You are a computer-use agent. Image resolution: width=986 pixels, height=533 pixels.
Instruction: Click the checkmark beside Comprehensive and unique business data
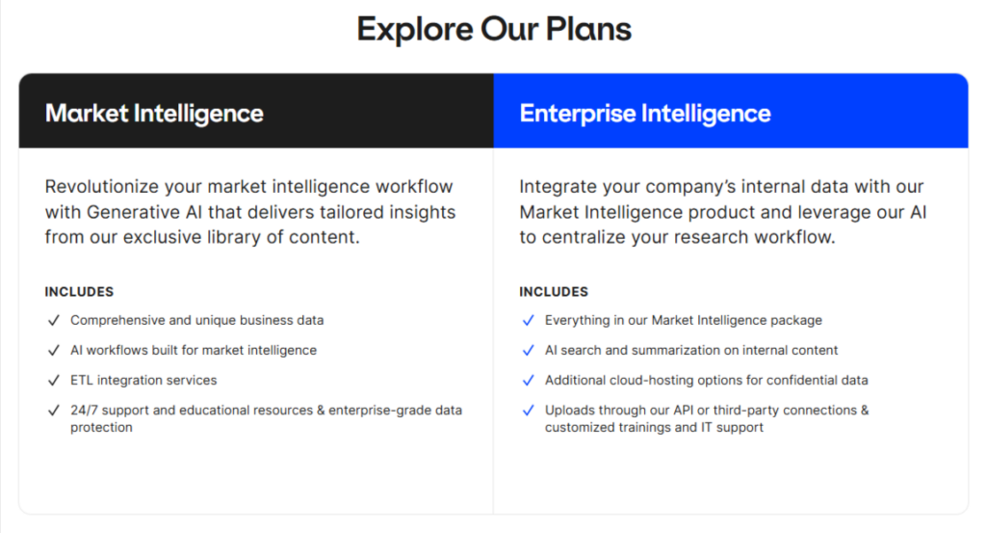pos(52,320)
